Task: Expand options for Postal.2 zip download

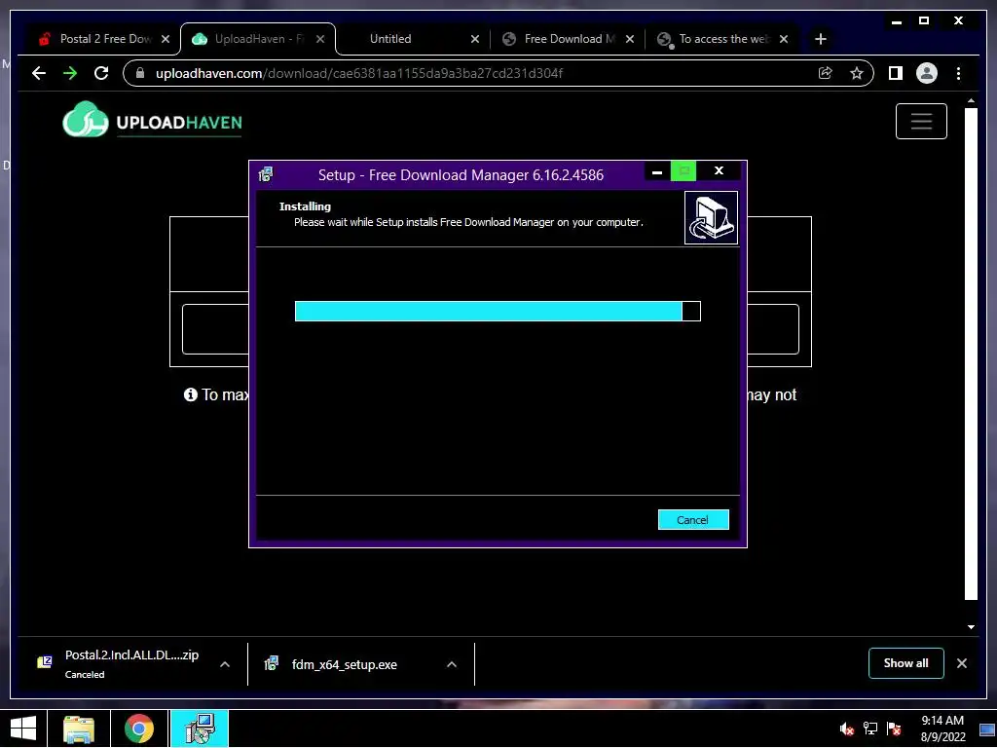Action: point(225,664)
